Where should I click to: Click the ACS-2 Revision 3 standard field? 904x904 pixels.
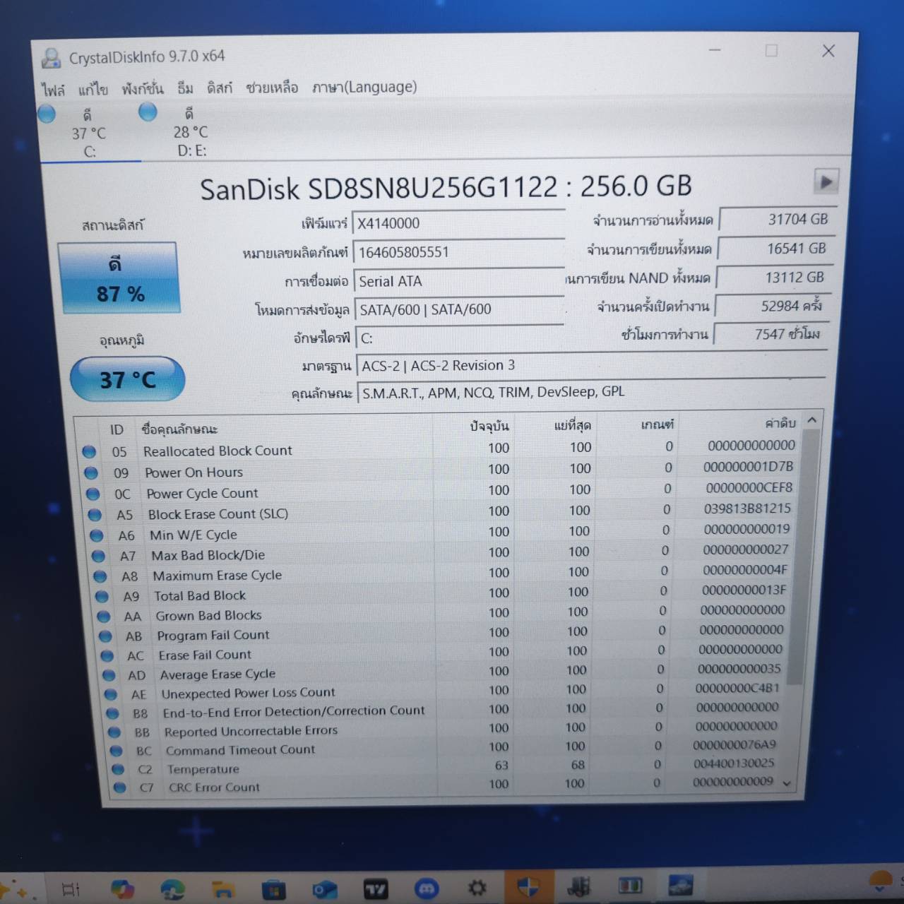[x=591, y=365]
